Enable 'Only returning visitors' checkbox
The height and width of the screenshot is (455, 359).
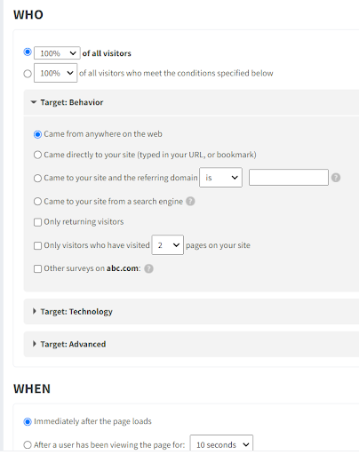[37, 222]
